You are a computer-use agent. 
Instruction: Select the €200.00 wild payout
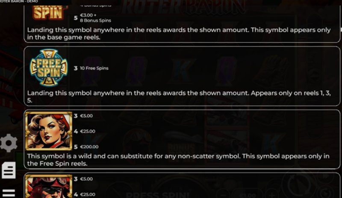pos(89,147)
